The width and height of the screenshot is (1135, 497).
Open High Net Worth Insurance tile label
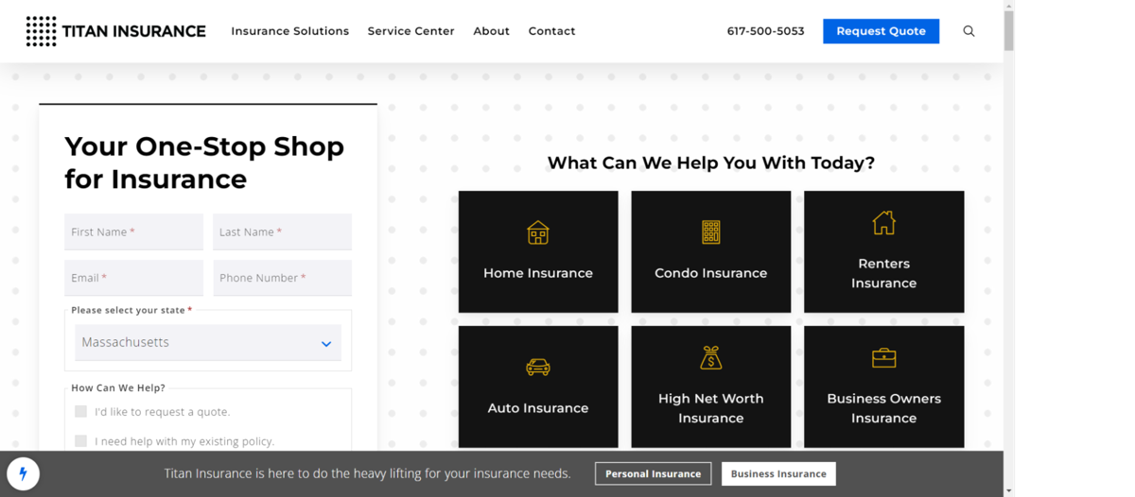pyautogui.click(x=711, y=408)
